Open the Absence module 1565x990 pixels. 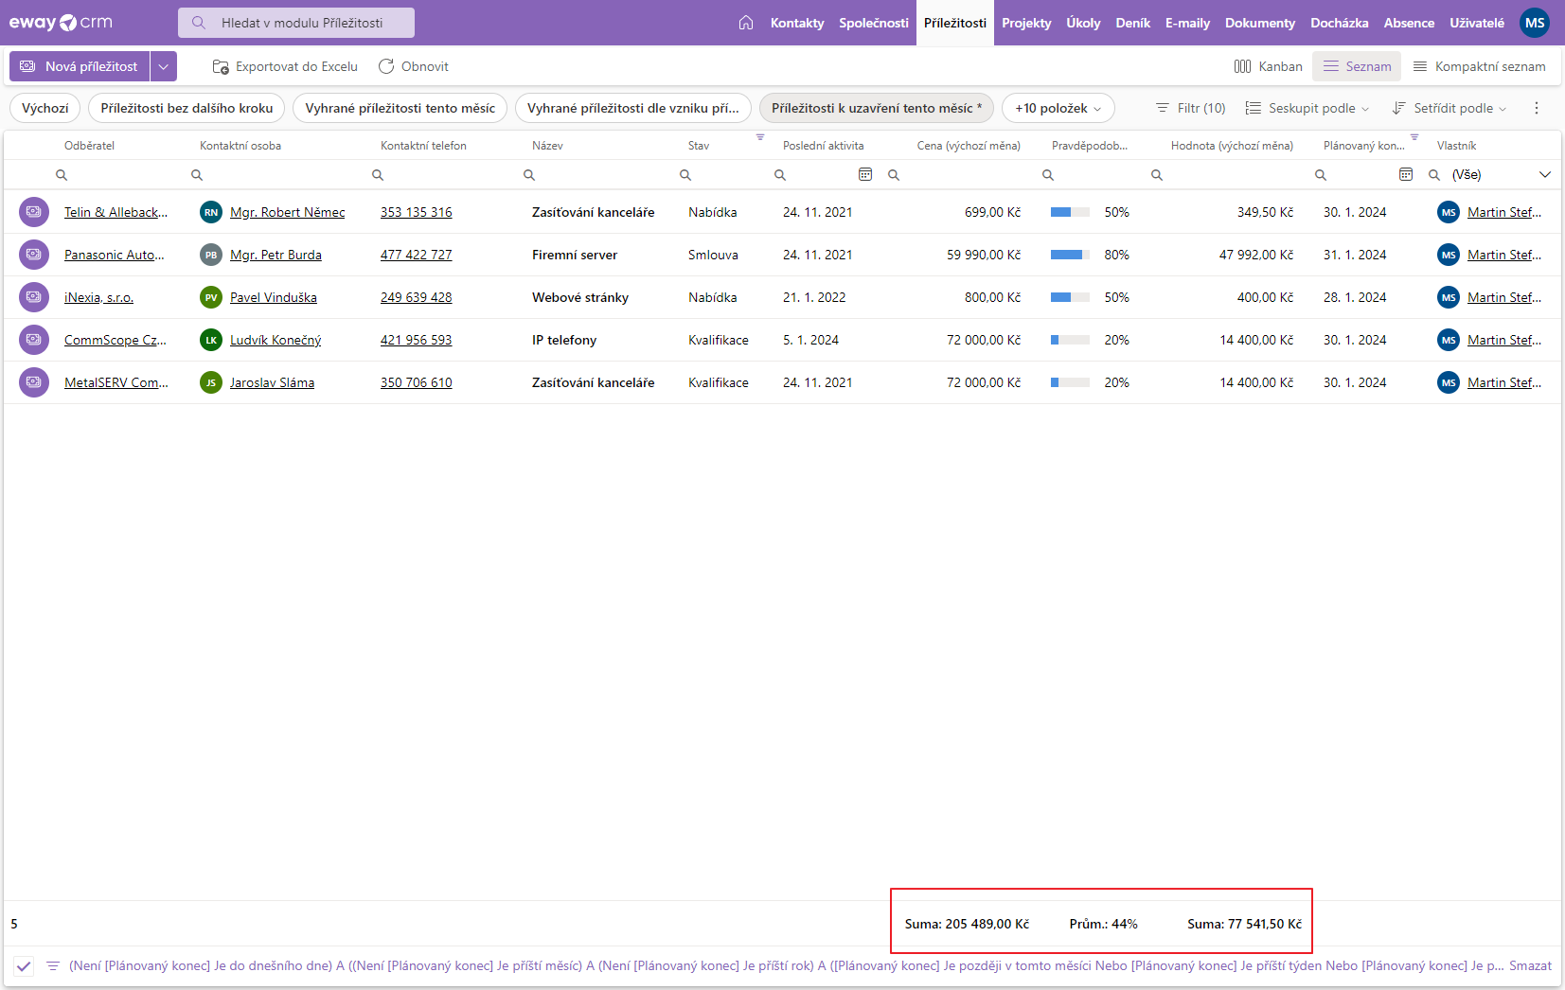pos(1409,23)
